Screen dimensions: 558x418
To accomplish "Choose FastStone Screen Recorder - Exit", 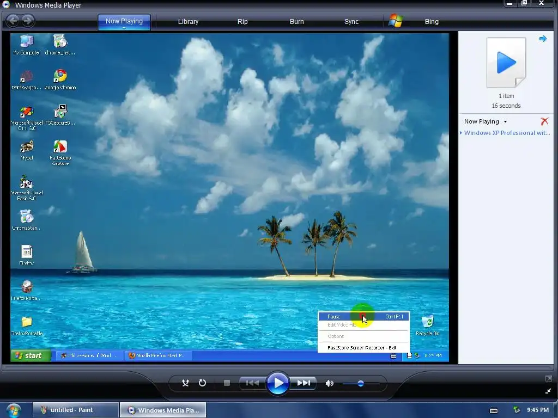I will 363,348.
